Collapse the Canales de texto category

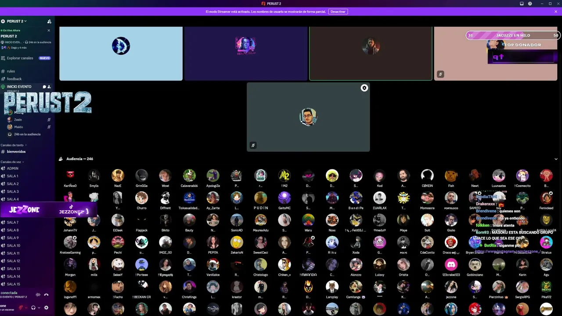coord(13,145)
